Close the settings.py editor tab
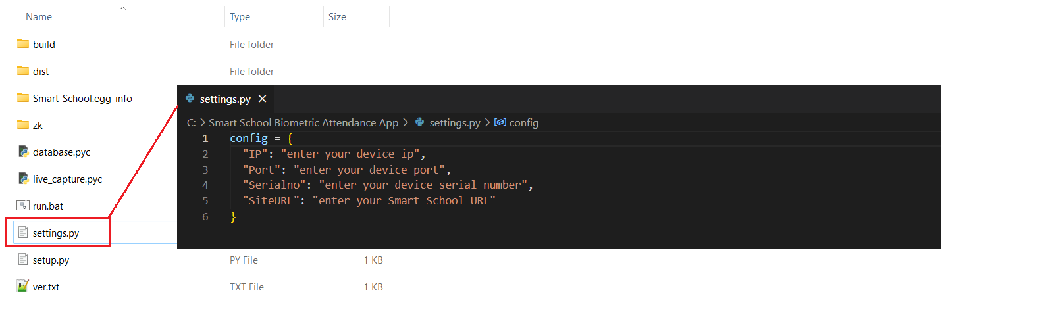1048x324 pixels. [x=263, y=99]
